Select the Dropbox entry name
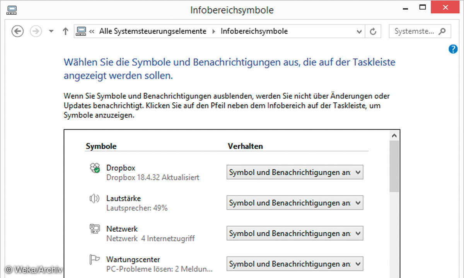The width and height of the screenshot is (464, 278). point(121,168)
